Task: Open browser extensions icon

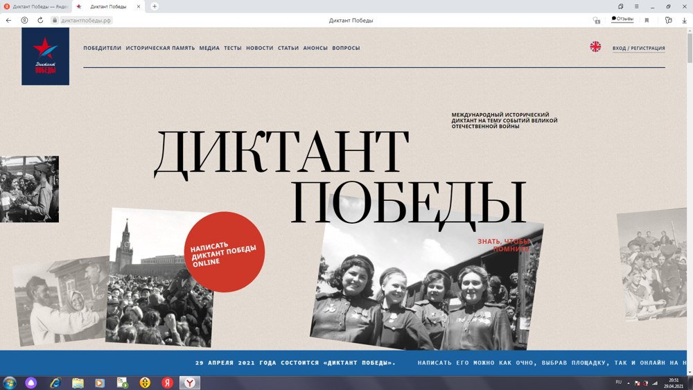Action: [668, 20]
